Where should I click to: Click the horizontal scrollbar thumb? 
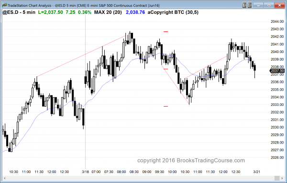[277, 178]
